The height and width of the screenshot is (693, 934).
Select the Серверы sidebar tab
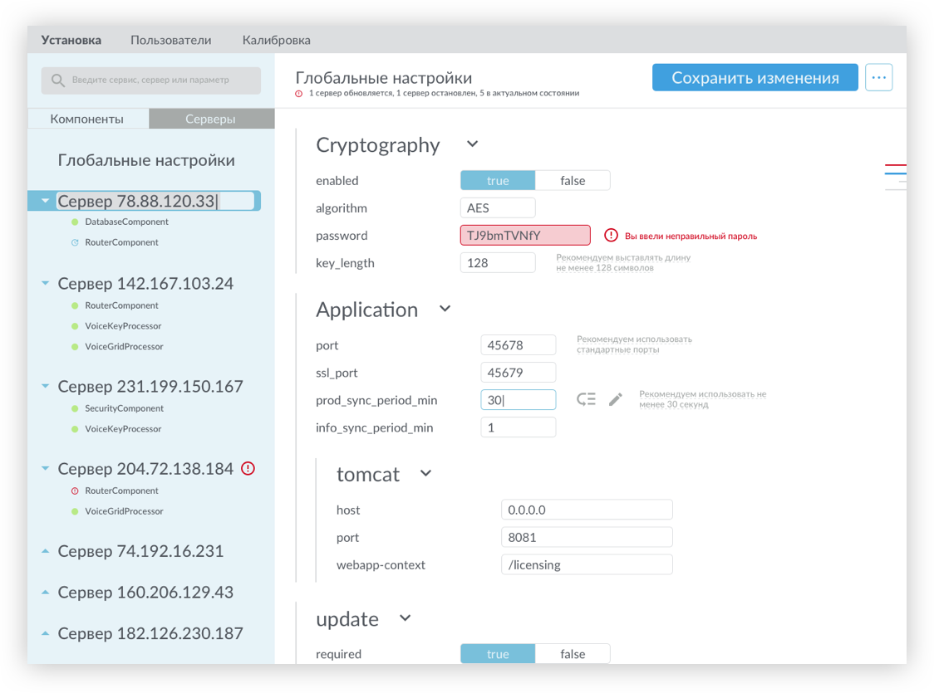coord(211,119)
